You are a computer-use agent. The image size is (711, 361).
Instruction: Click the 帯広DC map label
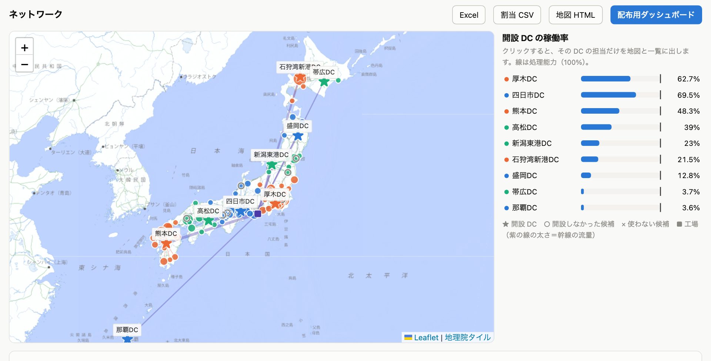(324, 72)
